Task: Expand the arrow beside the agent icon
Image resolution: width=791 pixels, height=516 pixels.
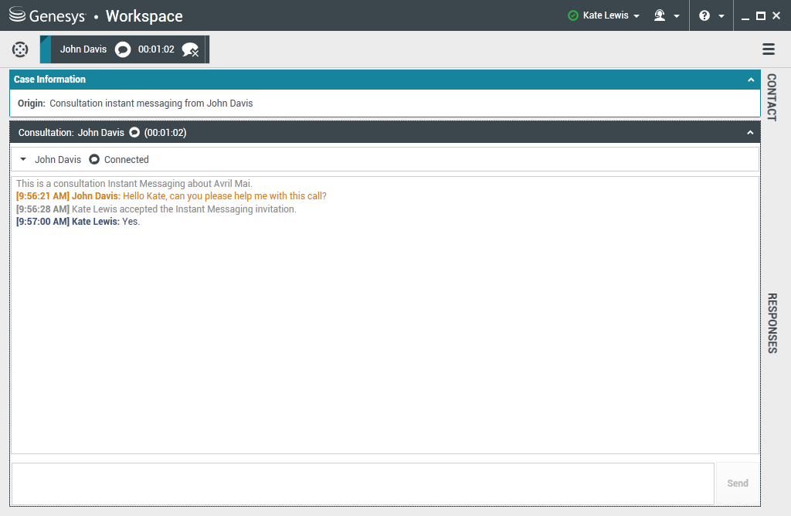Action: coord(677,16)
